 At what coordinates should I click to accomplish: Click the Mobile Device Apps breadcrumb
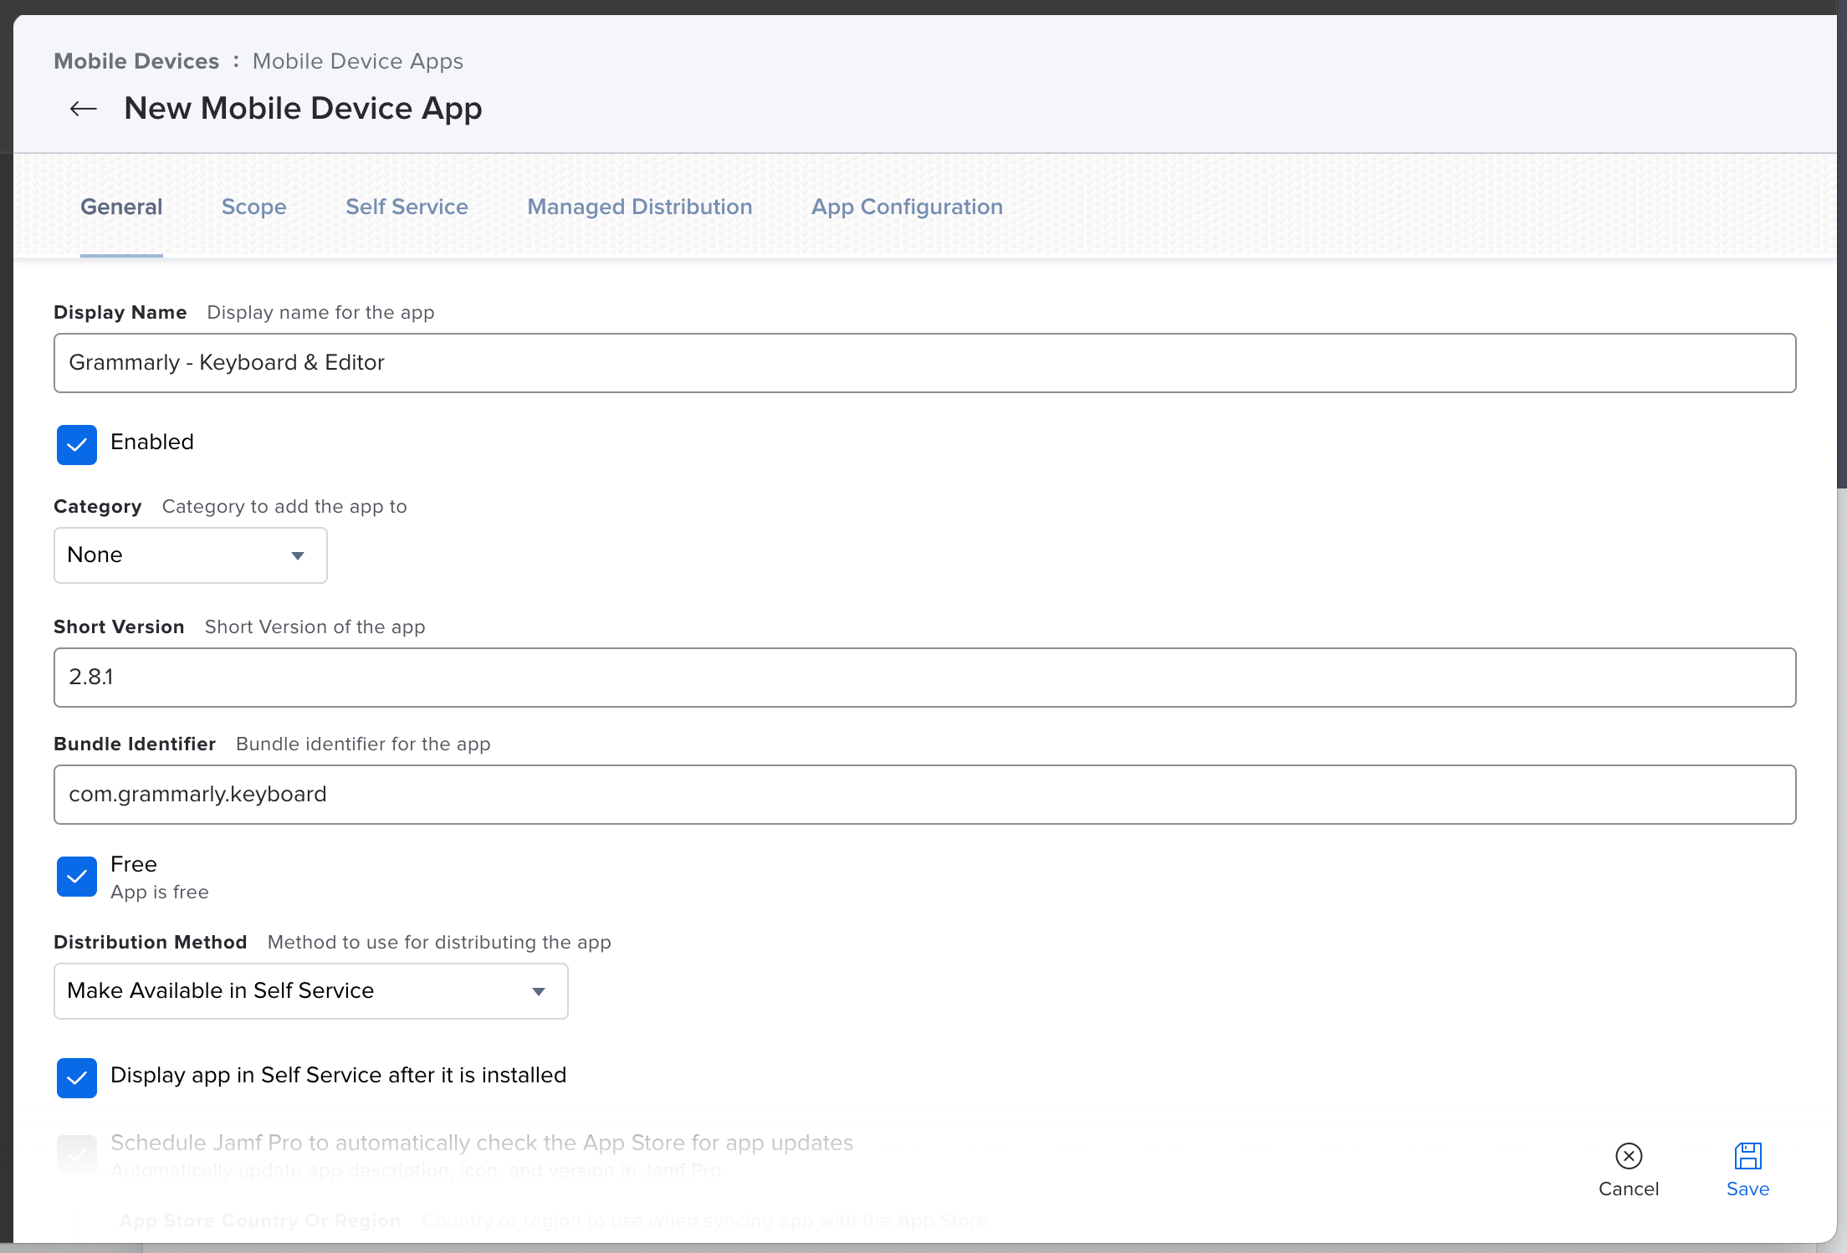tap(358, 61)
